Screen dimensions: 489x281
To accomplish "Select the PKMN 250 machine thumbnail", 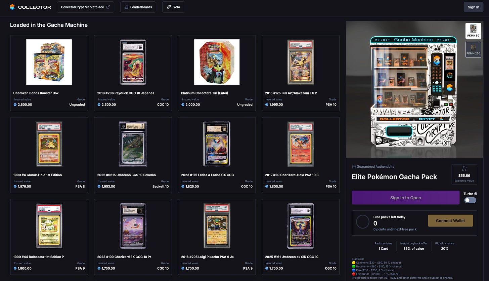I will 473,49.
